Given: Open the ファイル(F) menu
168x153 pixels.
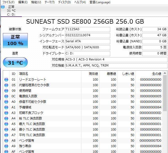Looking at the screenshot, I should click(x=8, y=2).
